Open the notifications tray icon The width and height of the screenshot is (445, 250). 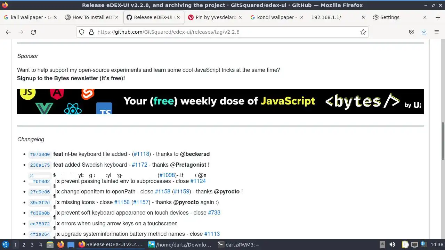(x=423, y=244)
